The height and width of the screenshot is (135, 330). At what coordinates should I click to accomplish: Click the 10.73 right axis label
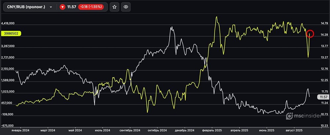324,114
